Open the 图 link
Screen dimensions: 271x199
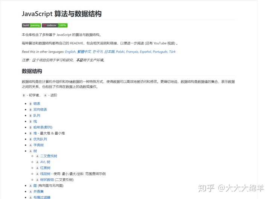click(35, 186)
